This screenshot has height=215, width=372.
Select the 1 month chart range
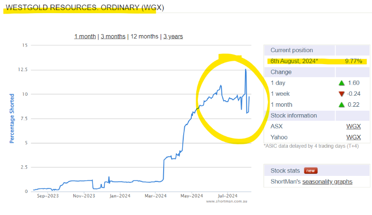point(85,37)
